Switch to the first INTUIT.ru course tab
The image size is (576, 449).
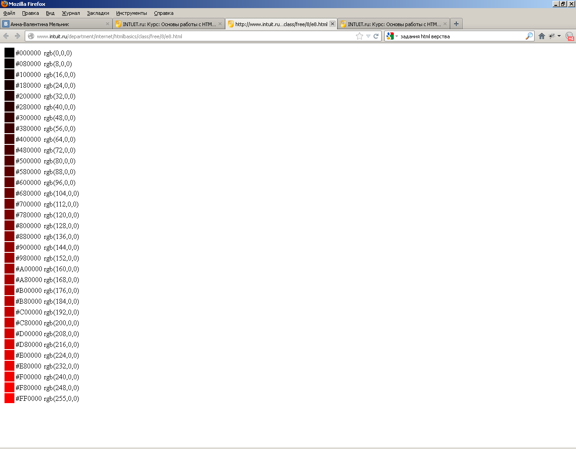[169, 24]
